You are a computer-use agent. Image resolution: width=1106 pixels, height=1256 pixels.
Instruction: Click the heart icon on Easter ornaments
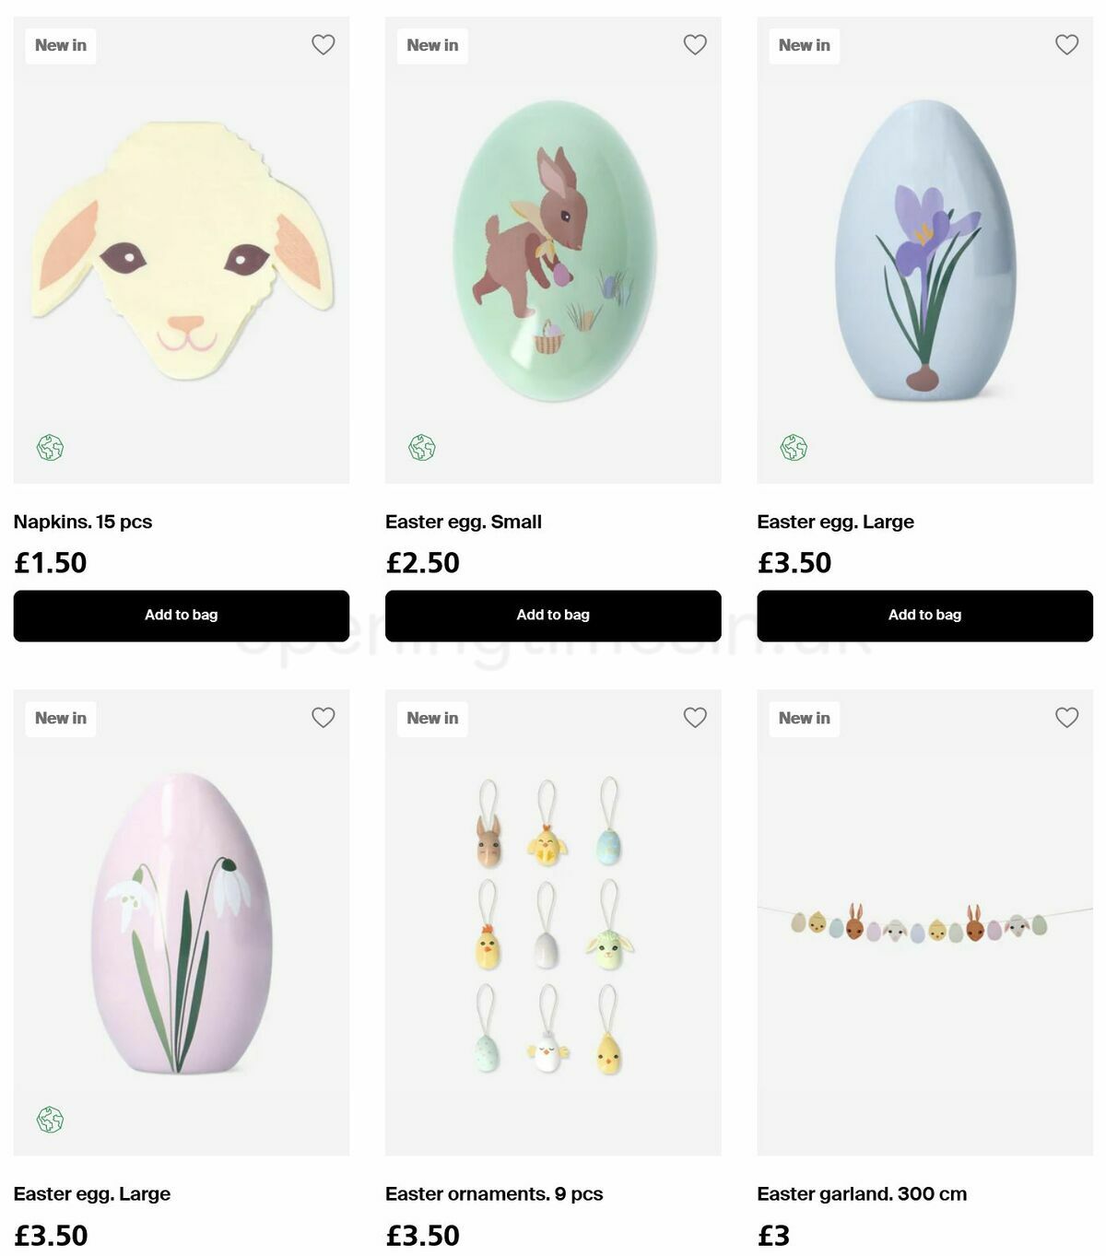click(695, 718)
